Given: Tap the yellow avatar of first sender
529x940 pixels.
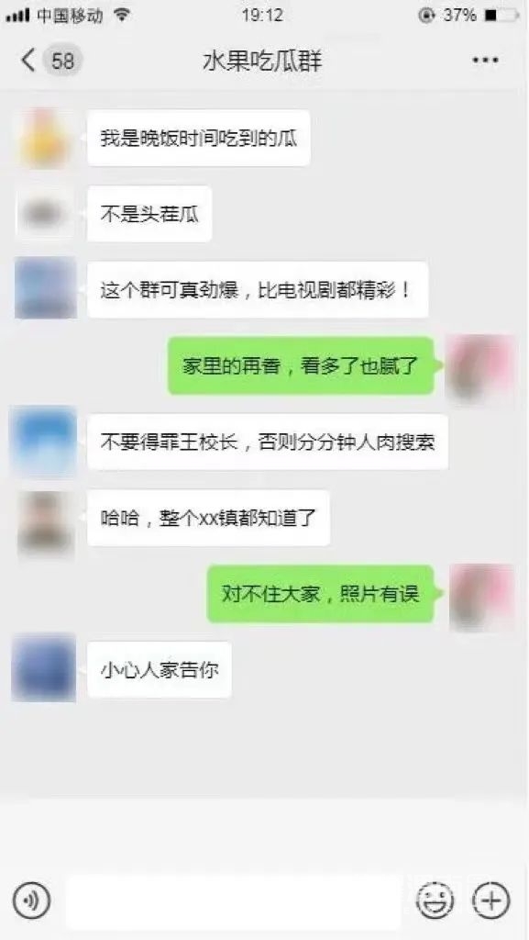Looking at the screenshot, I should pos(45,138).
